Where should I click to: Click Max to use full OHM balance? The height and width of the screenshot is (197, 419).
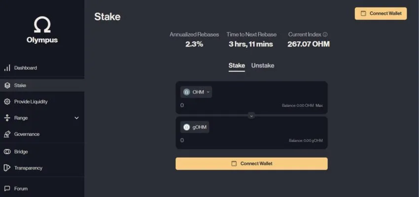tap(319, 105)
